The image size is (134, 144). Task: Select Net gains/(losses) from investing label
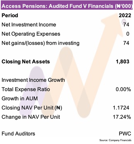click(x=41, y=43)
